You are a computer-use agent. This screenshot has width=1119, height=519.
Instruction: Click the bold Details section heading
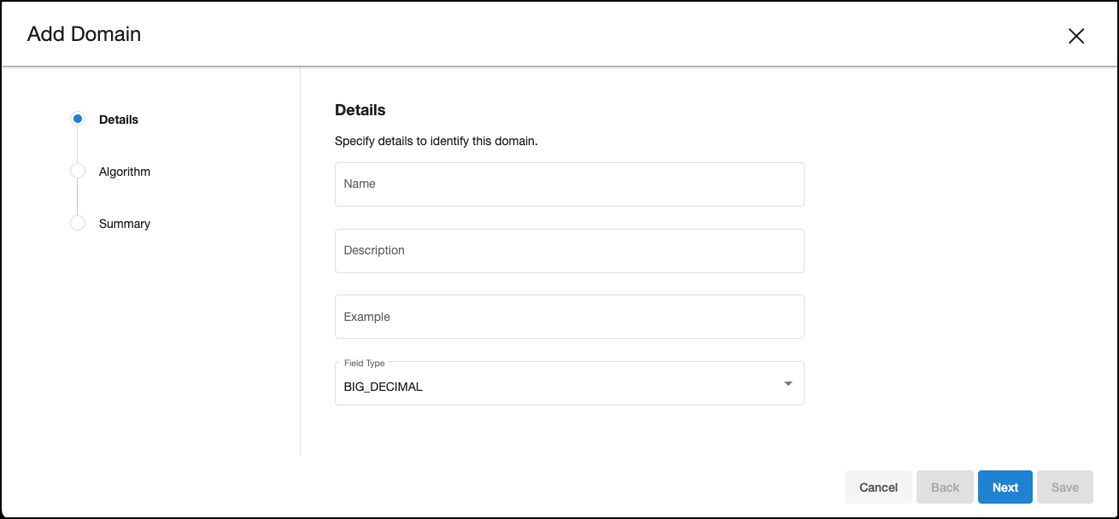coord(360,110)
